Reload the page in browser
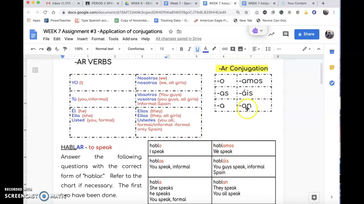The width and height of the screenshot is (364, 204). (x=45, y=12)
